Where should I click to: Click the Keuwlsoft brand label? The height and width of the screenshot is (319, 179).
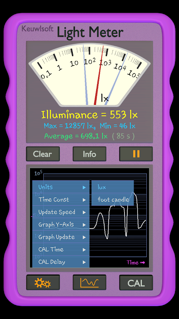tap(37, 28)
